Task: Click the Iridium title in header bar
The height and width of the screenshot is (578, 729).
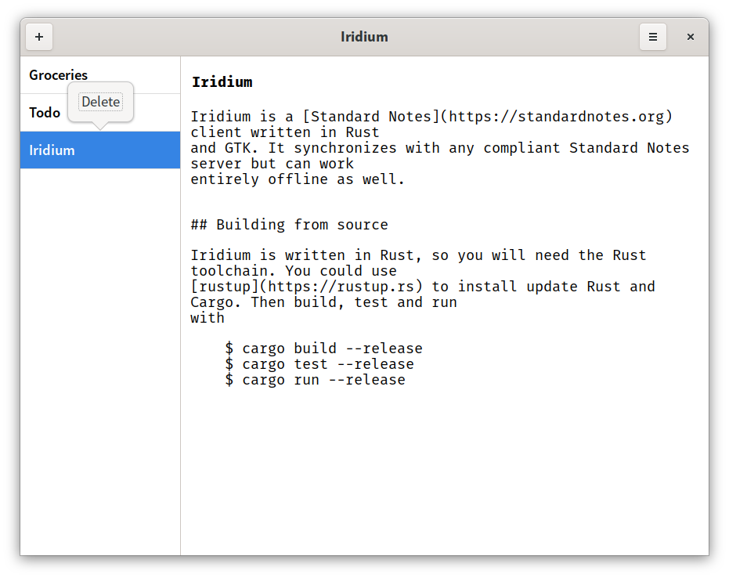Action: click(364, 37)
